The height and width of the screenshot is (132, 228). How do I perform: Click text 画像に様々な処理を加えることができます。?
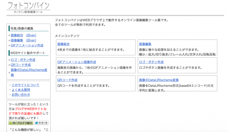click(169, 50)
